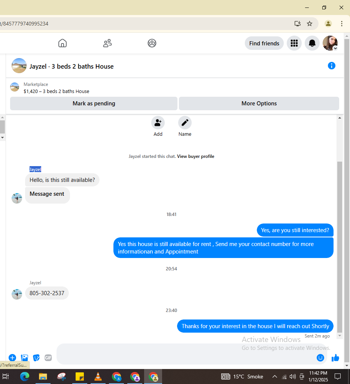This screenshot has height=384, width=350.
Task: Choose a GIF icon in composer
Action: click(48, 358)
